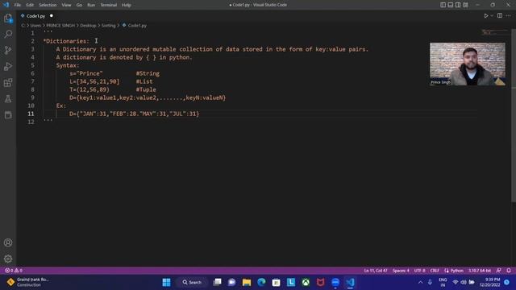Click the '*Dictionaries:' heading text
The image size is (516, 290).
(66, 41)
